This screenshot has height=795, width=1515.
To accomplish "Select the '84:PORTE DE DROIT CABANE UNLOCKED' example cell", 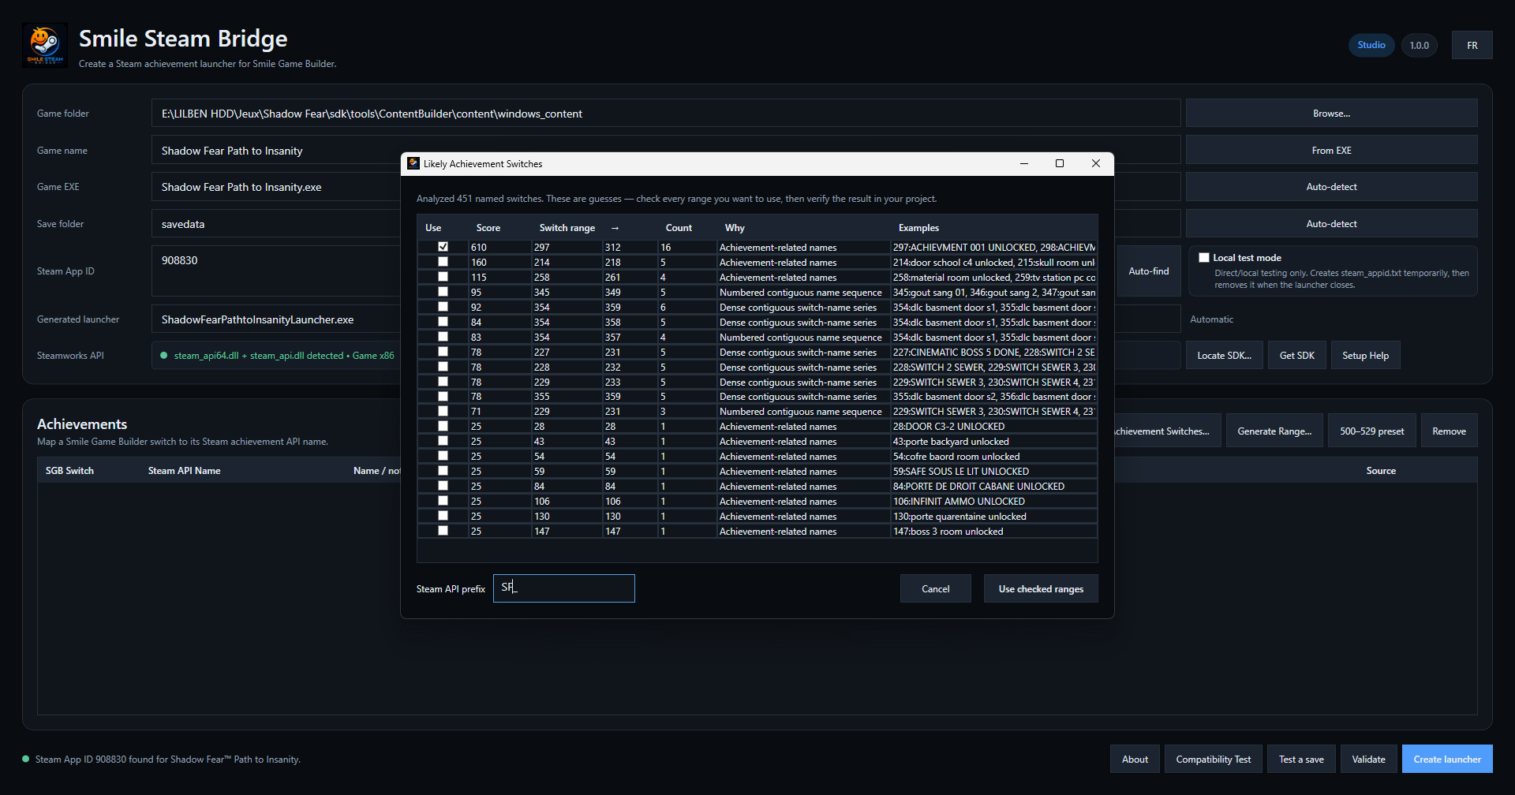I will pos(994,486).
